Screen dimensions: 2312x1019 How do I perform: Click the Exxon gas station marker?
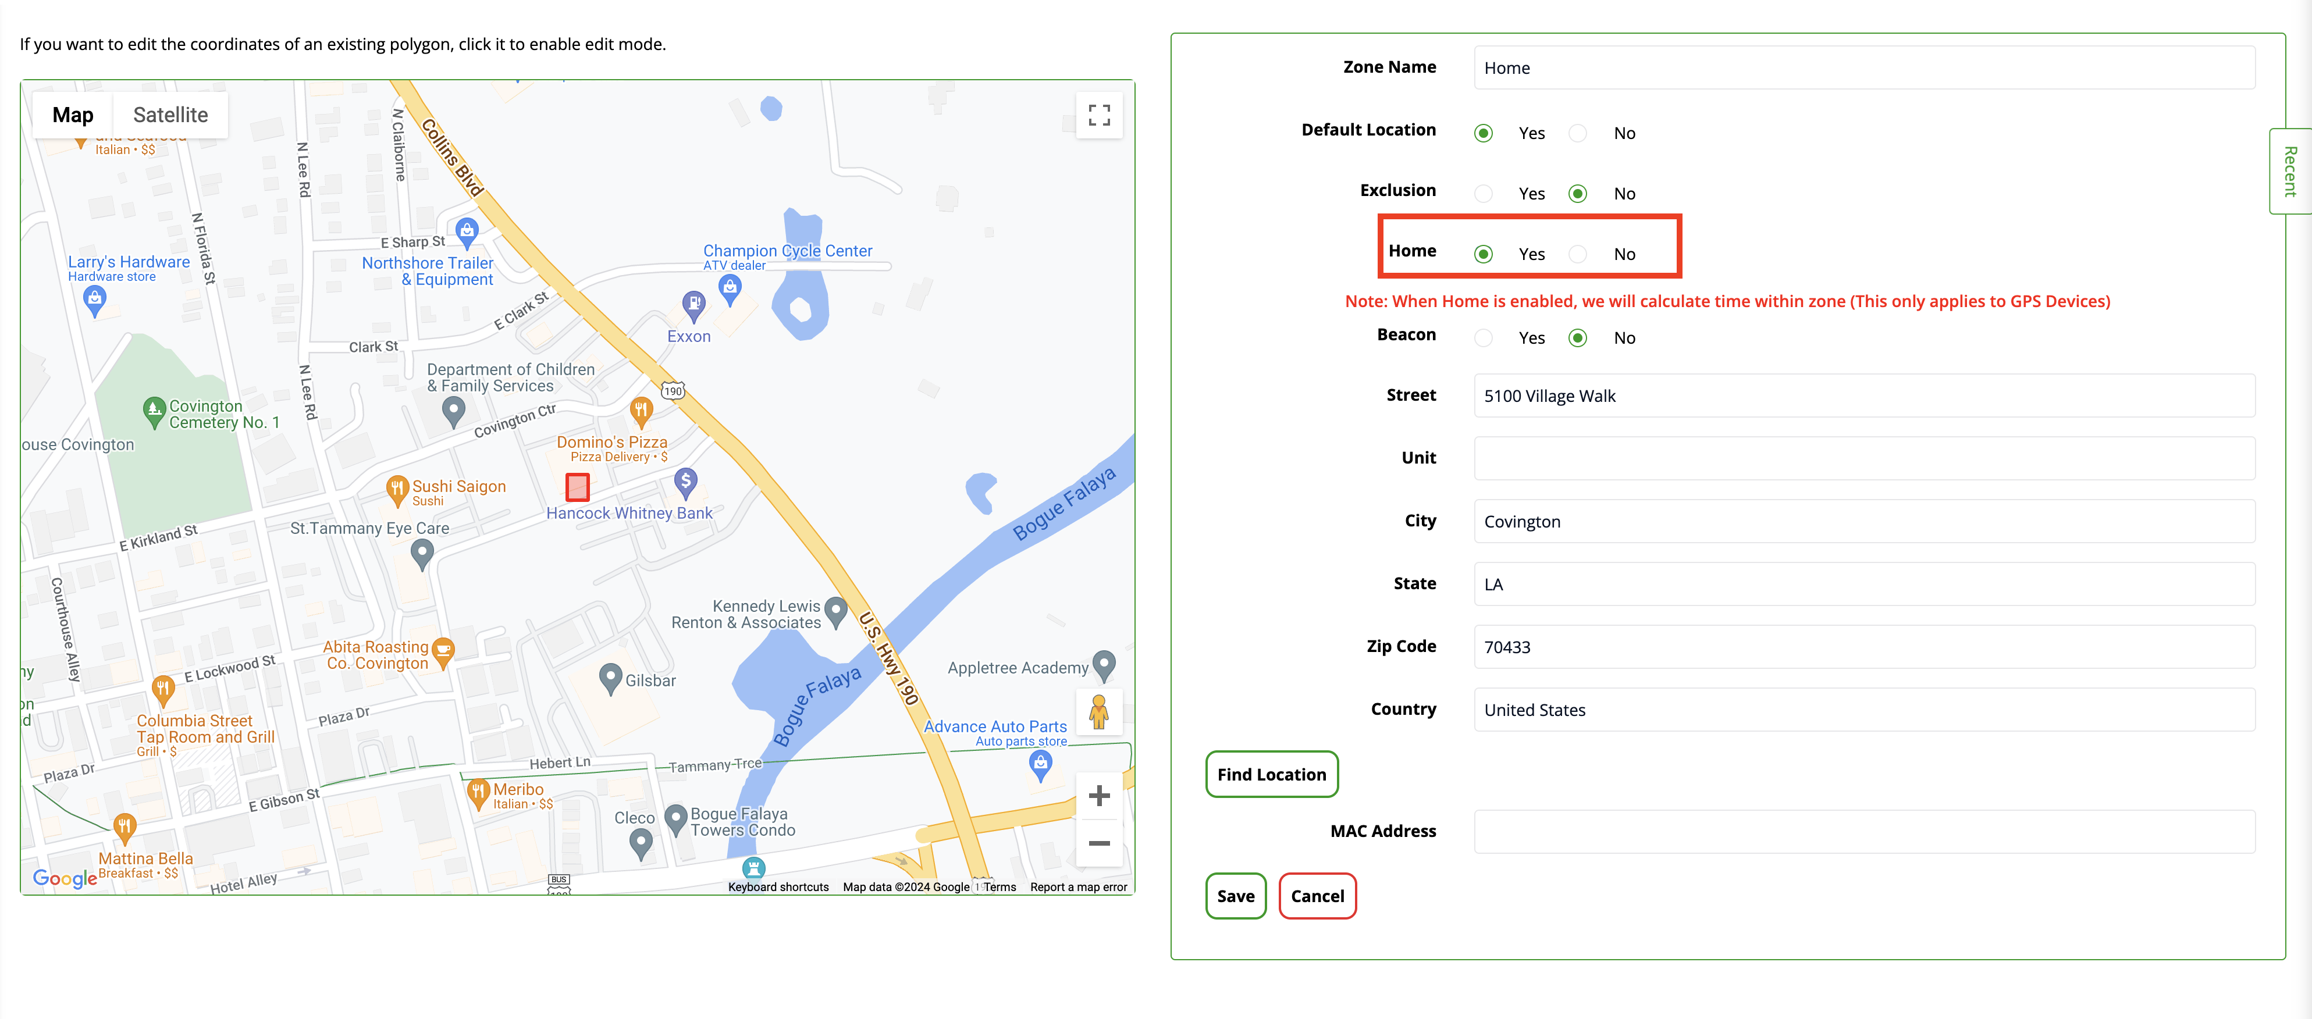(694, 305)
